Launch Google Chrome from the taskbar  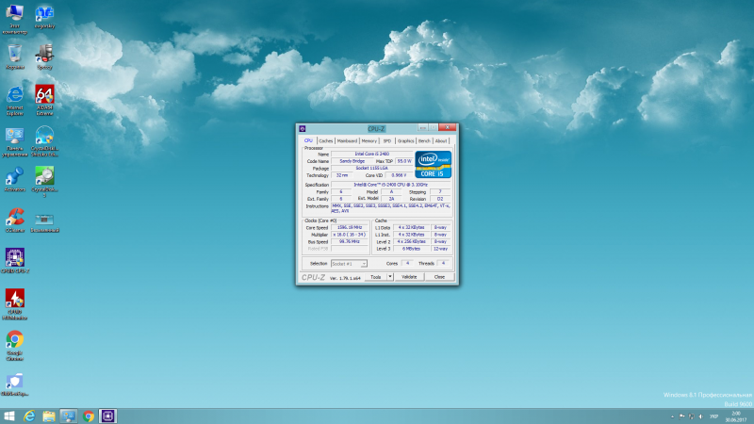coord(88,416)
